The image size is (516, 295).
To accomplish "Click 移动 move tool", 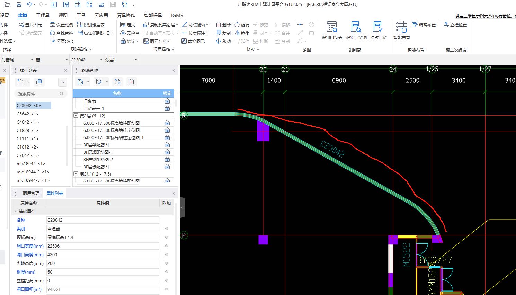I will click(223, 41).
